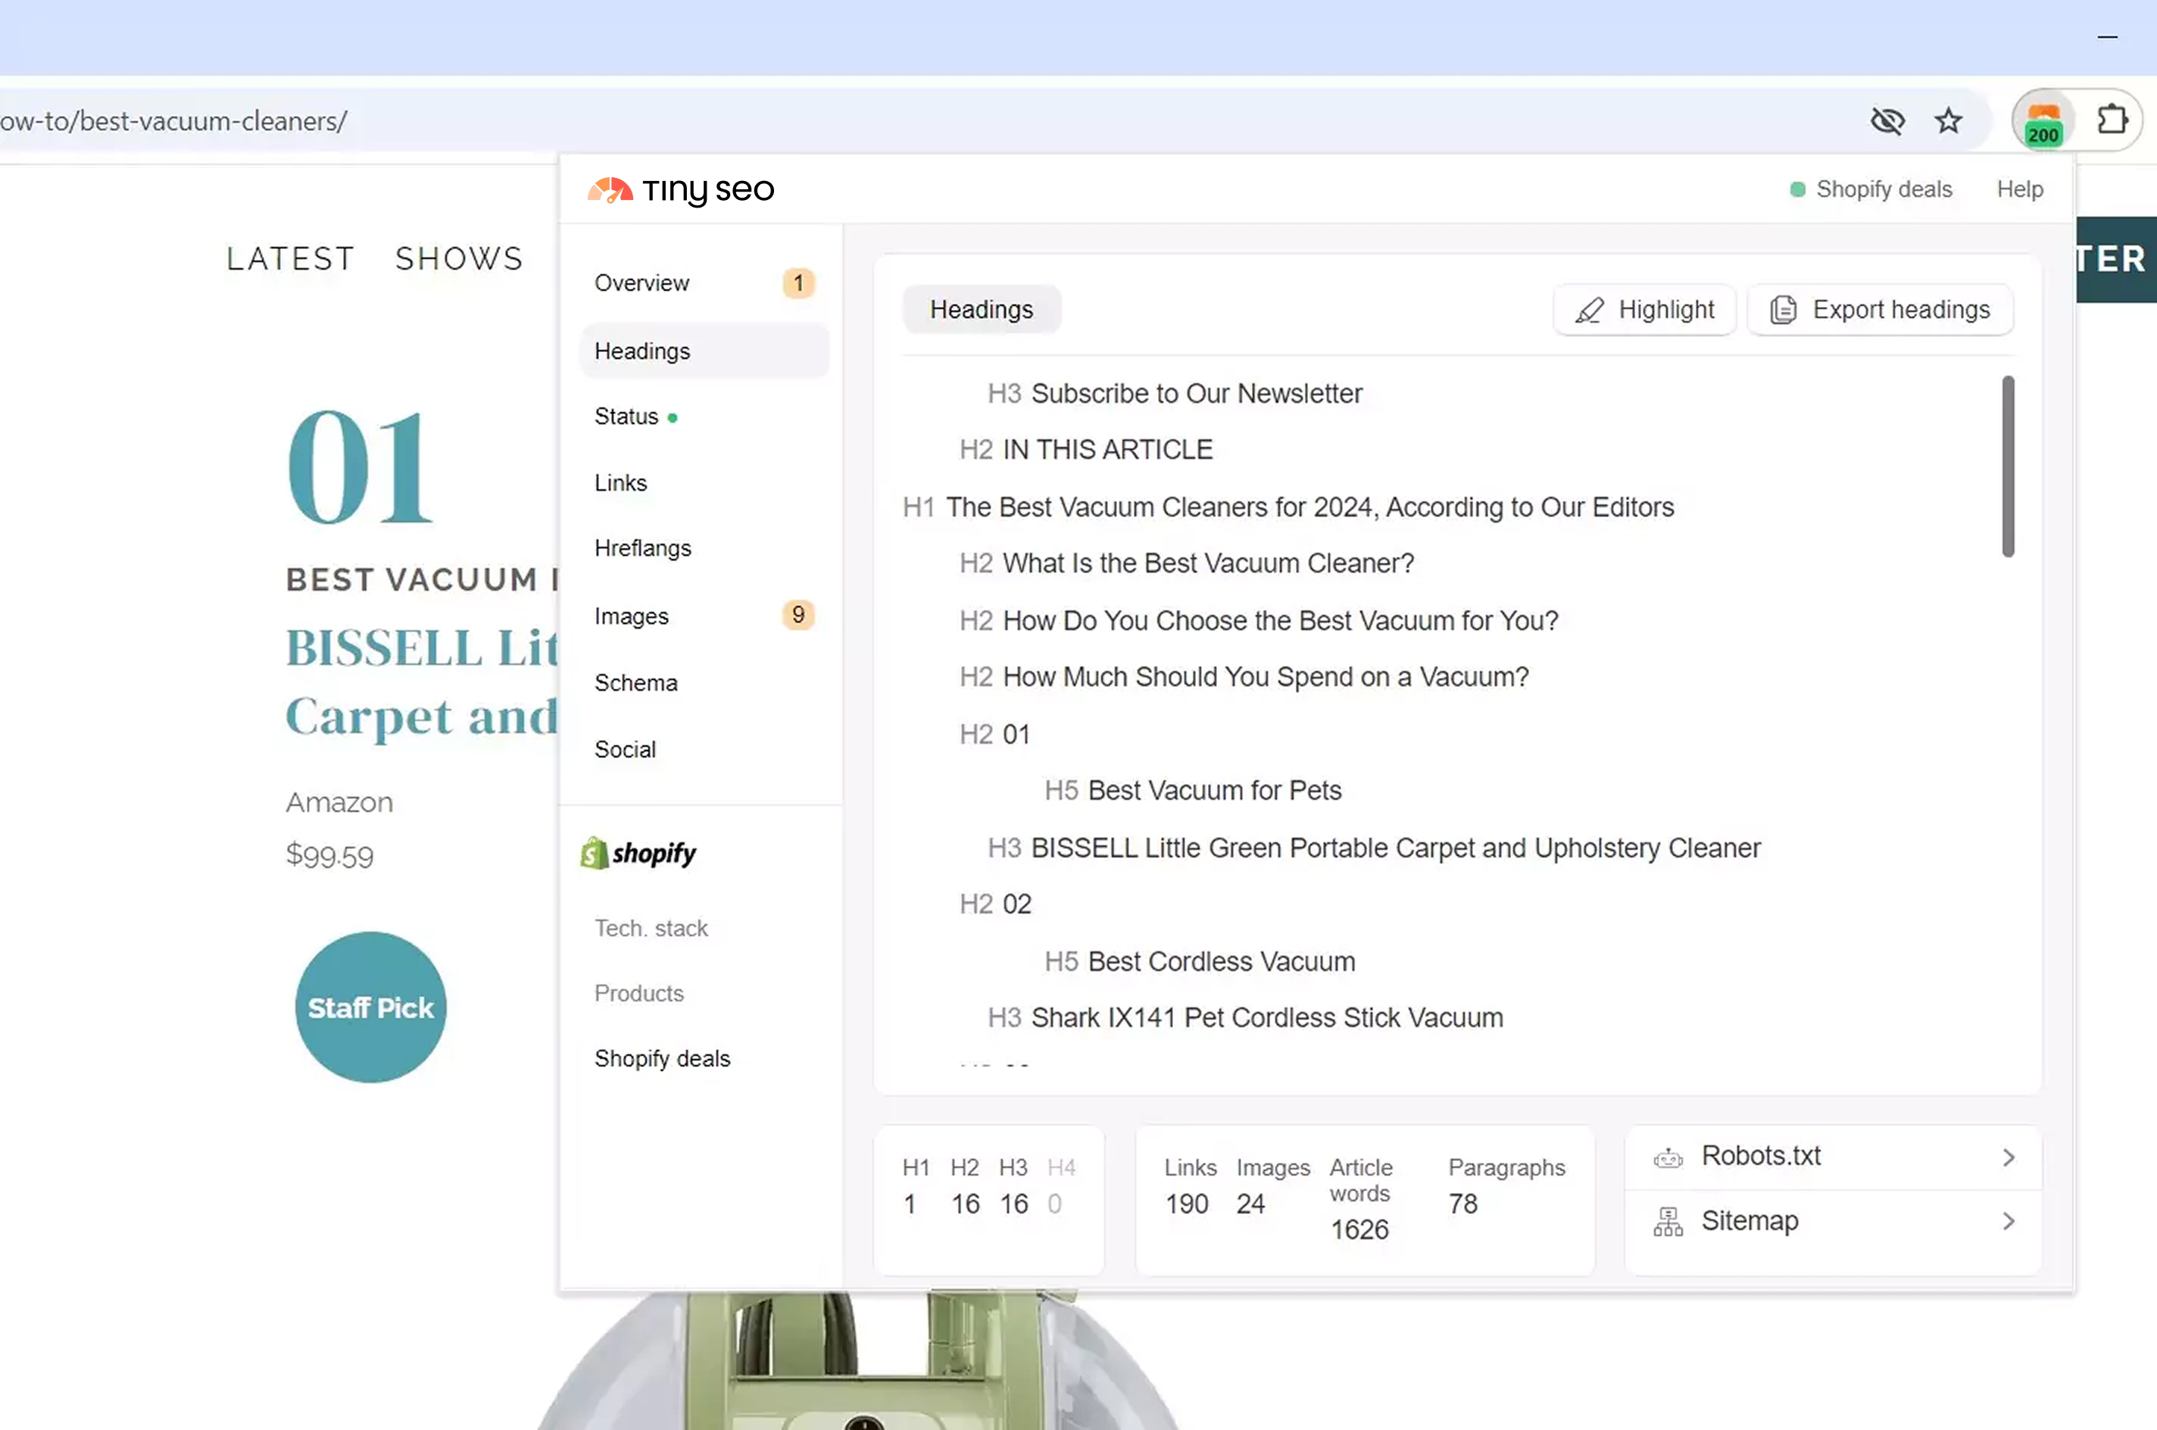2157x1430 pixels.
Task: Click the green Status indicator dot
Action: click(673, 417)
